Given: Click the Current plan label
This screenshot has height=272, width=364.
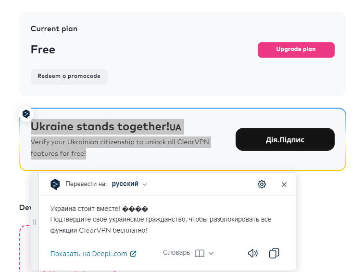Looking at the screenshot, I should coord(54,29).
